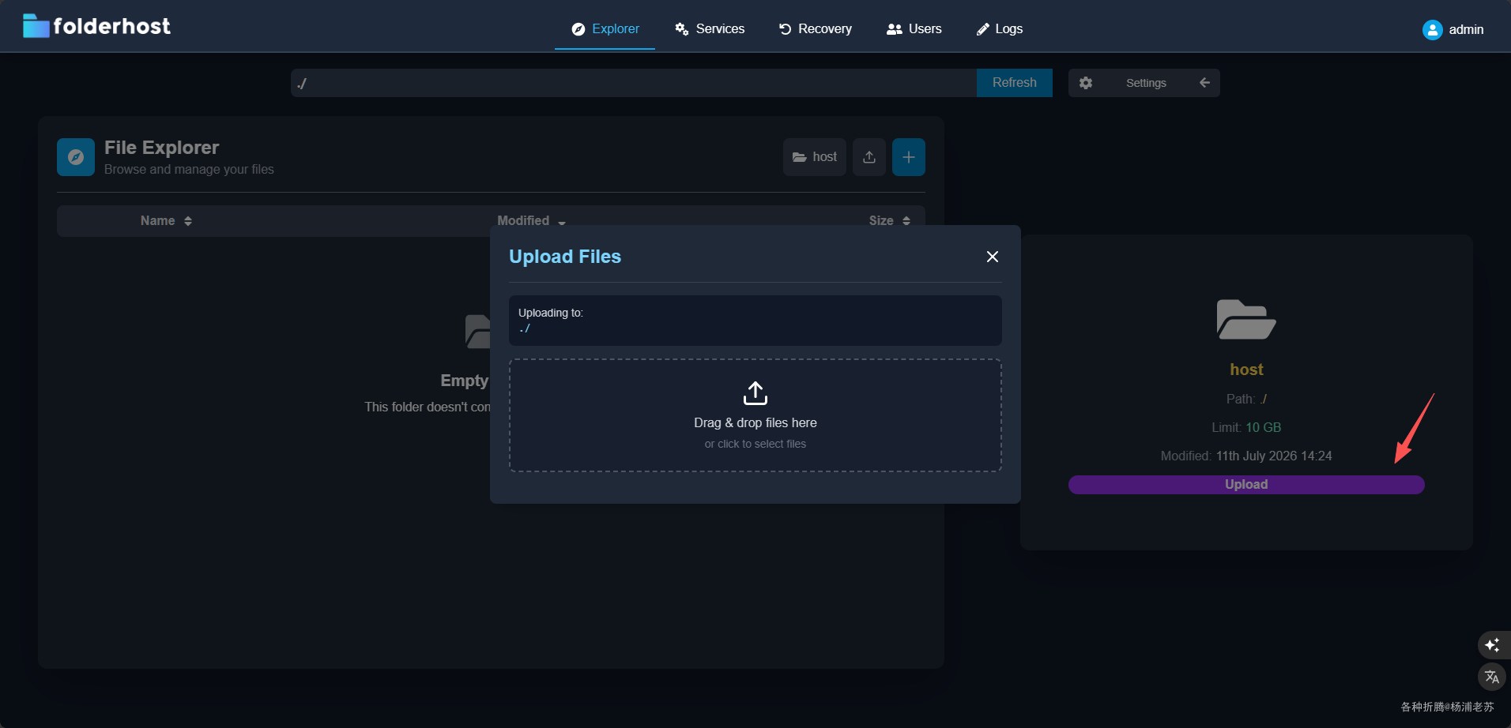Image resolution: width=1511 pixels, height=728 pixels.
Task: Click the back arrow icon
Action: coord(1204,83)
